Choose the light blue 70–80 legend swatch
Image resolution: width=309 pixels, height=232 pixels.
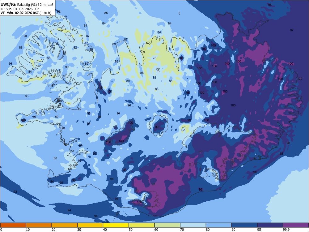(x=193, y=225)
